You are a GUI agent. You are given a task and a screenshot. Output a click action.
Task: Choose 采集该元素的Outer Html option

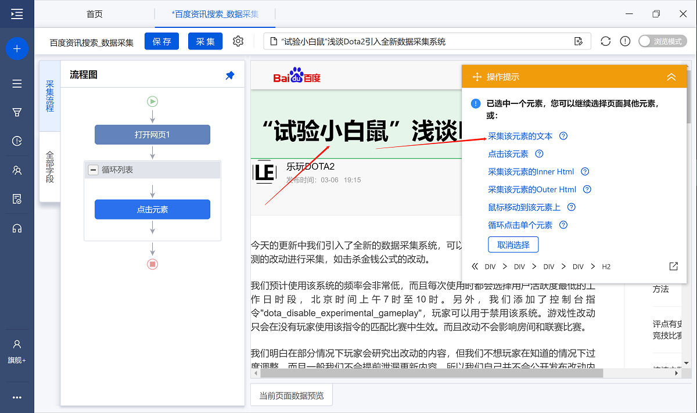coord(532,189)
